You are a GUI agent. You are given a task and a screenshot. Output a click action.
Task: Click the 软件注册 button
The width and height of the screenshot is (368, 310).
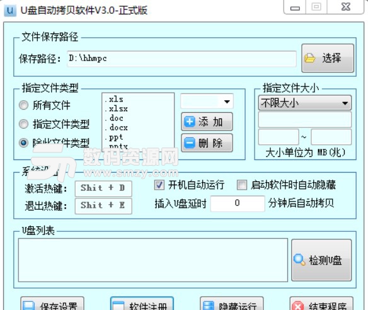tap(142, 304)
